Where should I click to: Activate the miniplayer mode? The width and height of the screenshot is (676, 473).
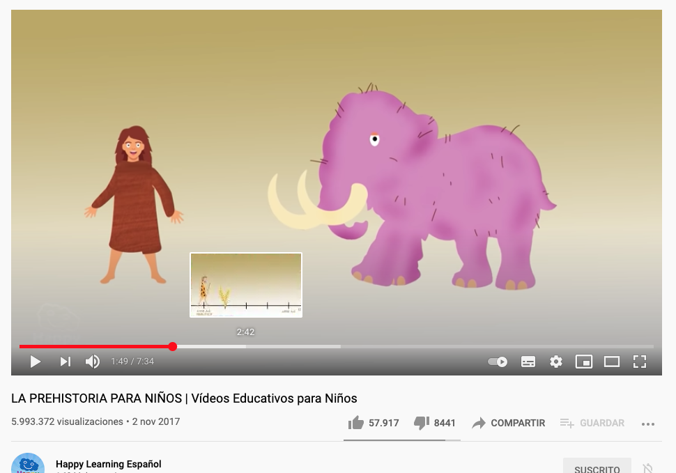coord(584,362)
